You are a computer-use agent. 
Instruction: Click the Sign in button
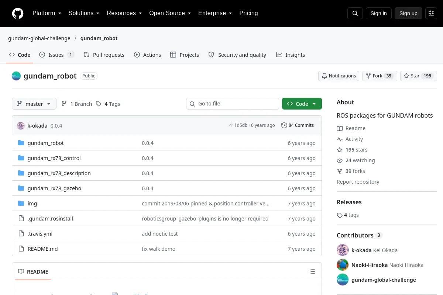(x=379, y=13)
